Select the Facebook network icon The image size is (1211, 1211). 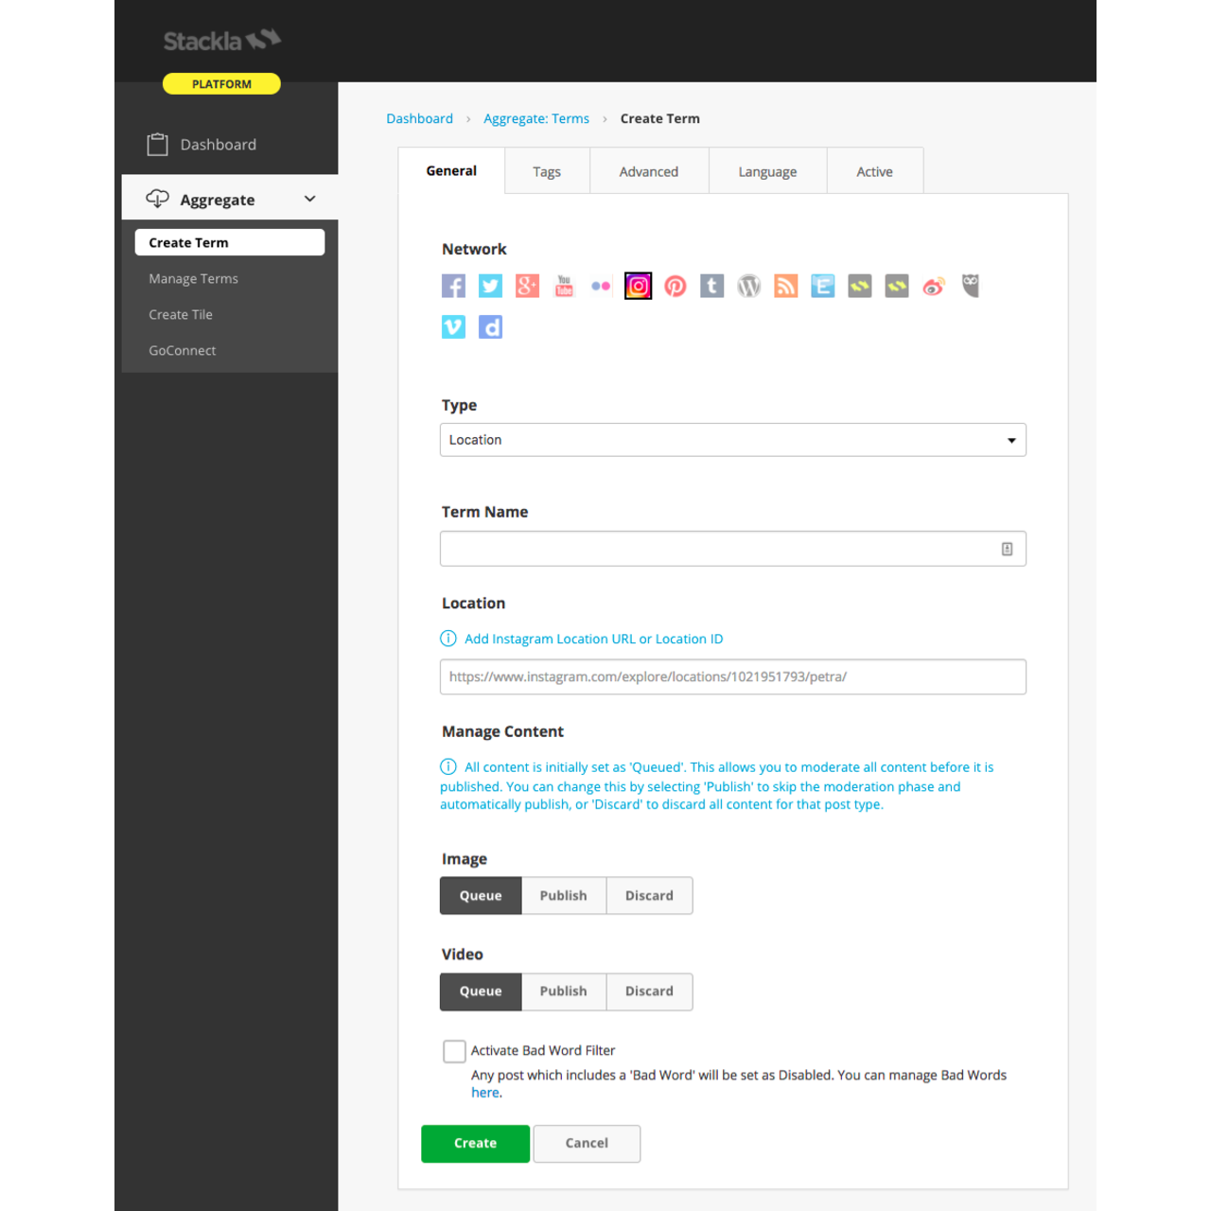pyautogui.click(x=453, y=286)
